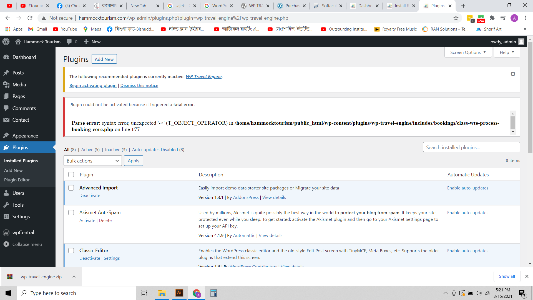Delete the Akismet Anti-Spam plugin

pos(105,220)
